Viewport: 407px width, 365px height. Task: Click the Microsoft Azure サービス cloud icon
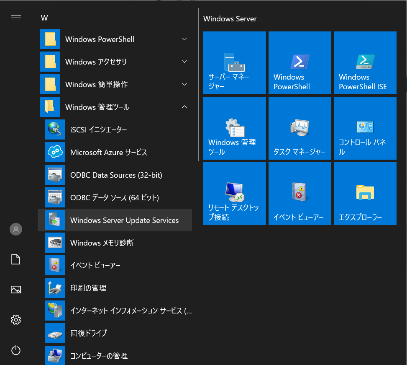point(55,152)
